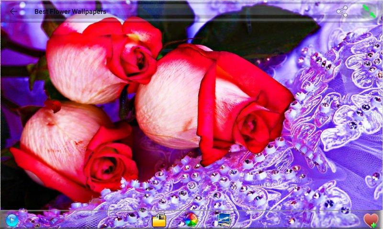Open the color wheel editing tool
Viewport: 383px width, 229px height.
(x=191, y=220)
